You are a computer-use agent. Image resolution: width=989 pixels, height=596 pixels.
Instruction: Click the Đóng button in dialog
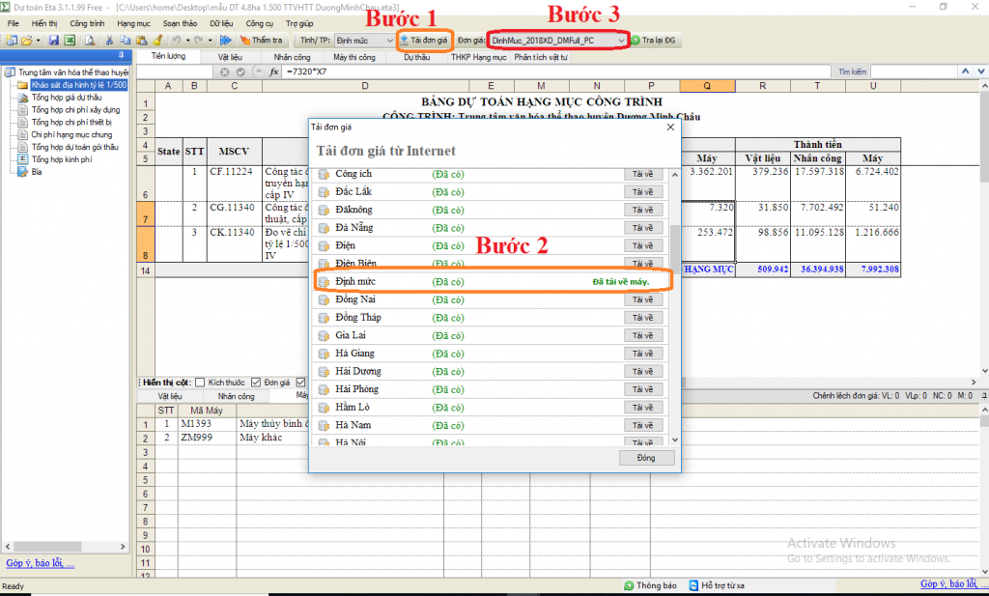click(x=646, y=458)
